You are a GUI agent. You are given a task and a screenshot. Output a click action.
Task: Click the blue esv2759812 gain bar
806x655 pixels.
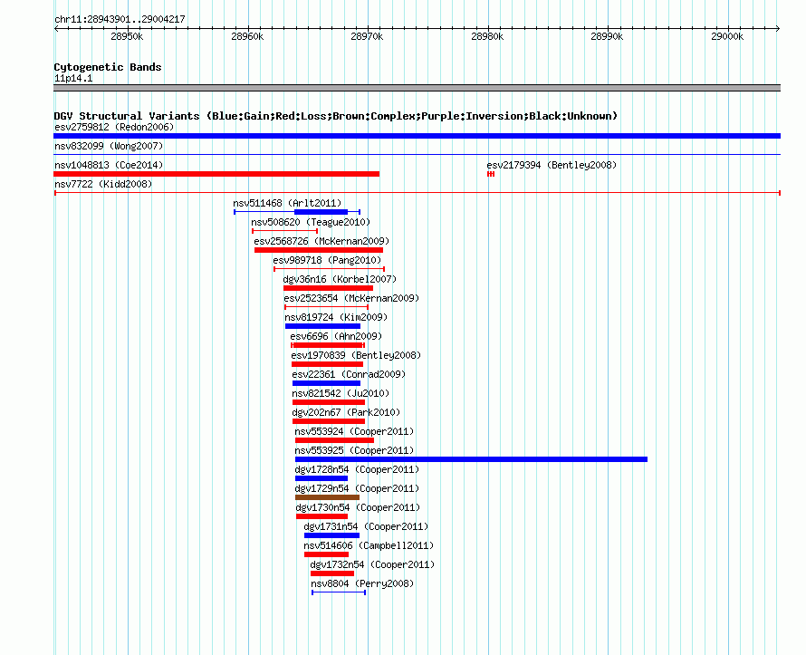click(417, 136)
